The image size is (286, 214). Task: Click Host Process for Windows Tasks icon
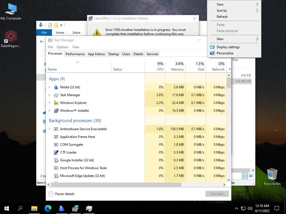[56, 168]
